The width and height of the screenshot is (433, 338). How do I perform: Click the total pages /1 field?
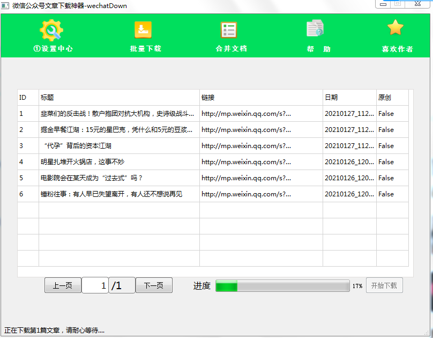click(122, 285)
